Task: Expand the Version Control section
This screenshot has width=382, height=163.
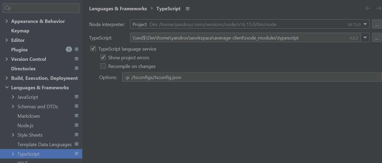Action: 7,59
